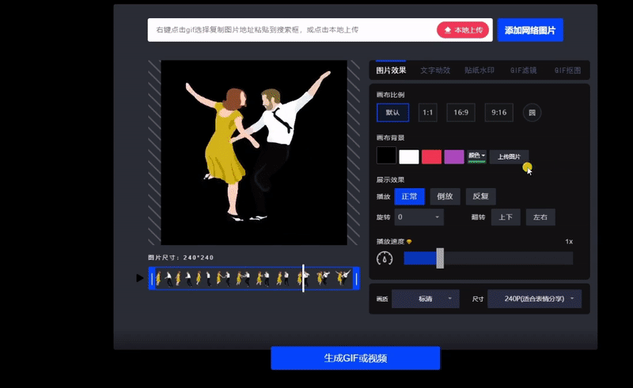Open the 画质 quality dropdown
The height and width of the screenshot is (388, 633).
click(x=426, y=299)
